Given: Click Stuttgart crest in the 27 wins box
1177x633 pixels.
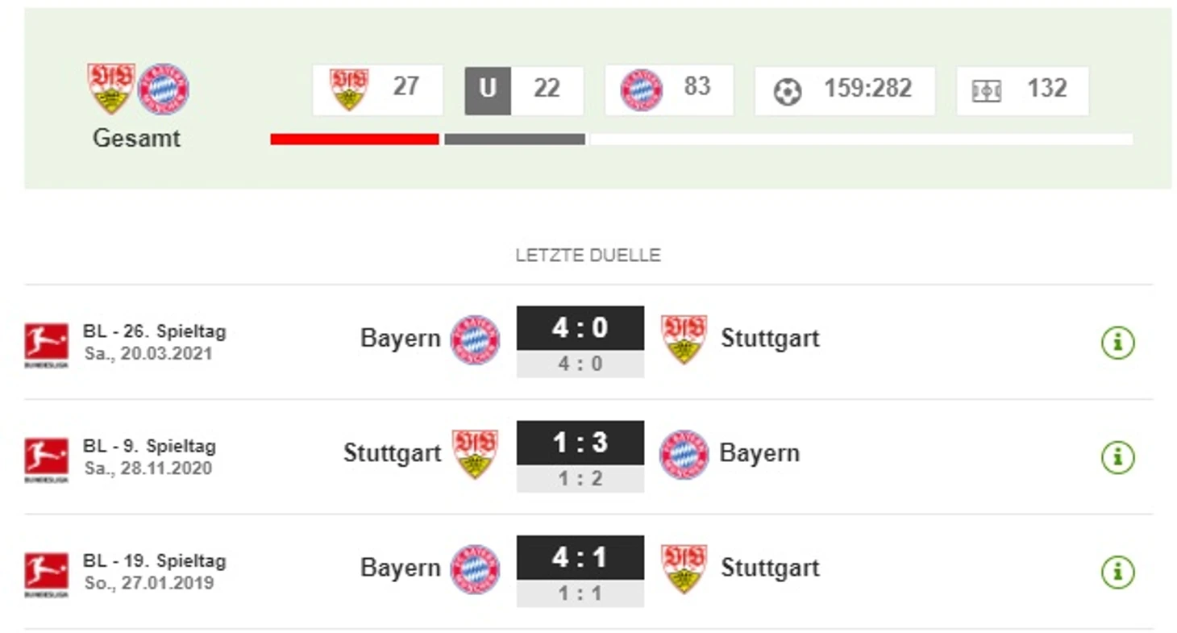Looking at the screenshot, I should pos(349,89).
